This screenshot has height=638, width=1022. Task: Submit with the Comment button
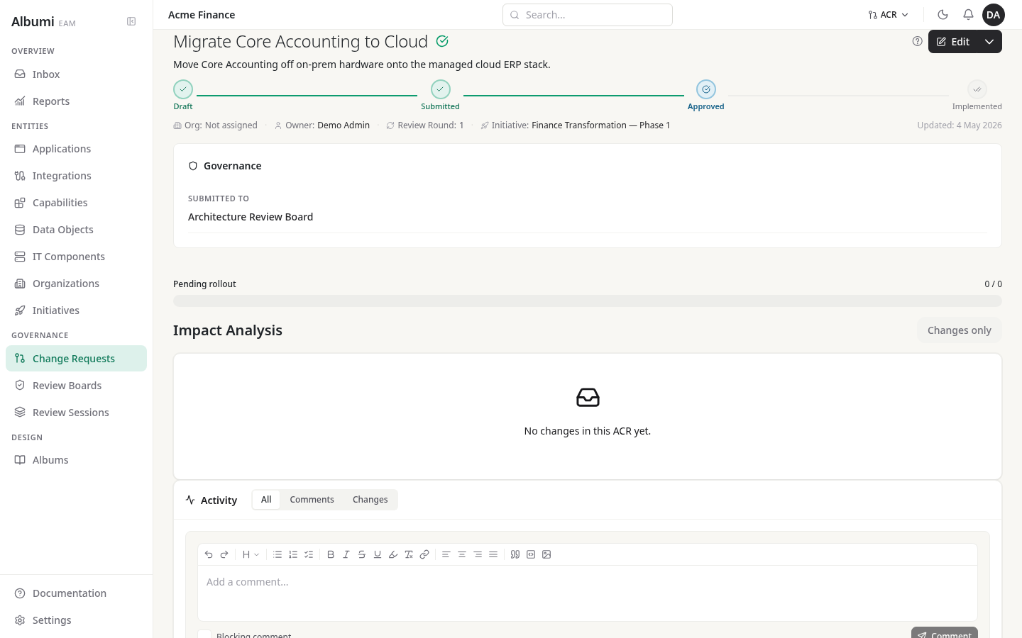pyautogui.click(x=945, y=633)
